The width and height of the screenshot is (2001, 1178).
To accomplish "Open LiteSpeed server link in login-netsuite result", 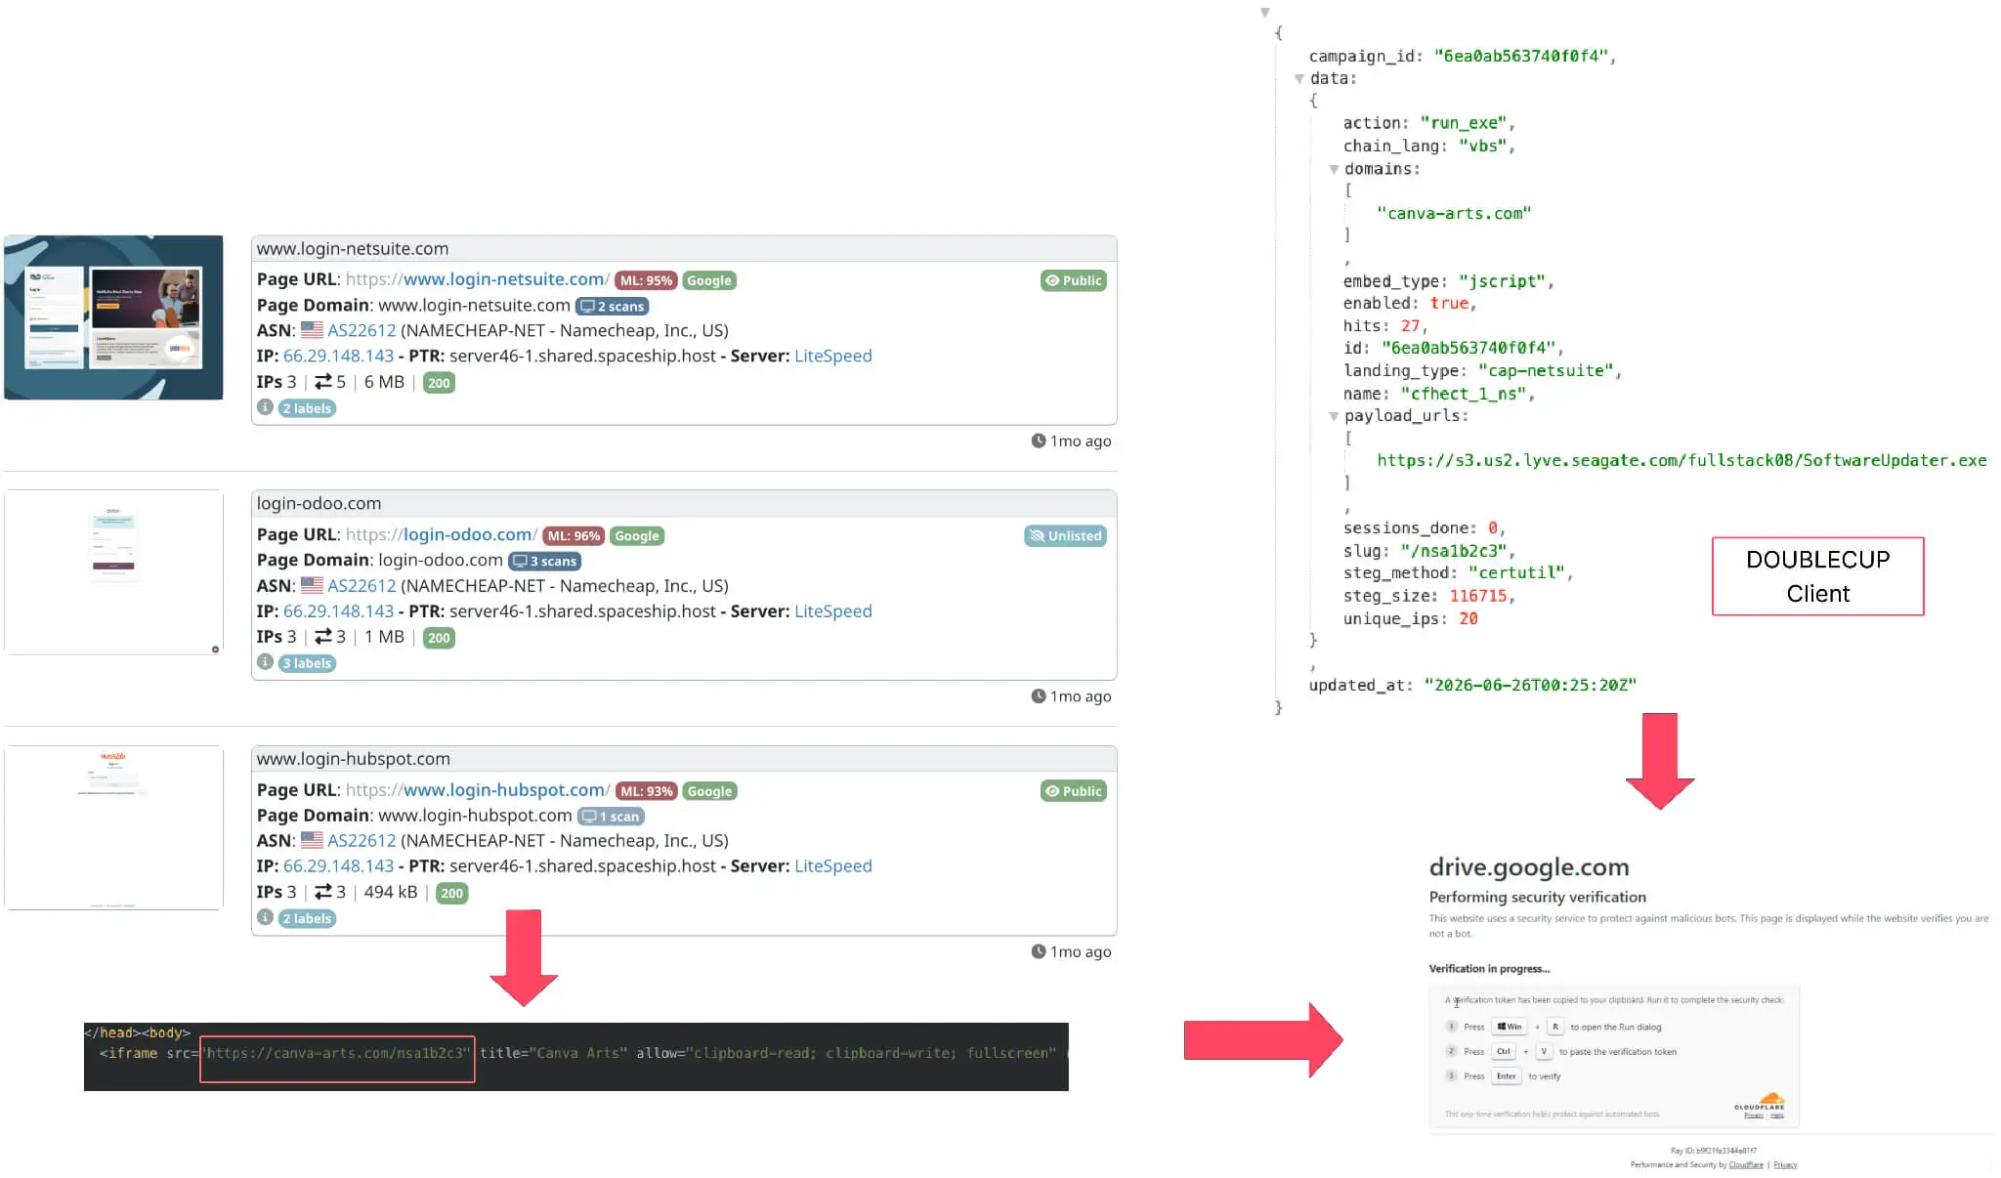I will pos(833,356).
